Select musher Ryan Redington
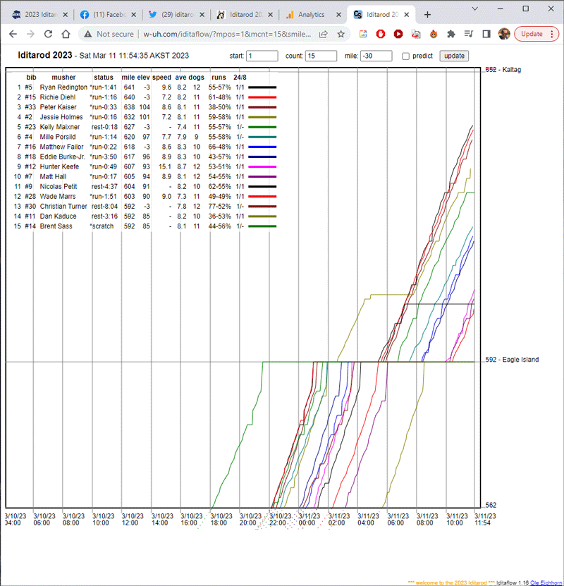The width and height of the screenshot is (564, 586). click(x=63, y=87)
